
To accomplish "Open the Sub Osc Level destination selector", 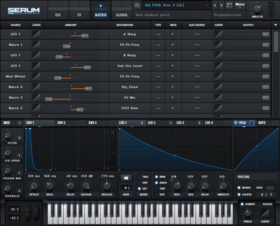I will [130, 66].
